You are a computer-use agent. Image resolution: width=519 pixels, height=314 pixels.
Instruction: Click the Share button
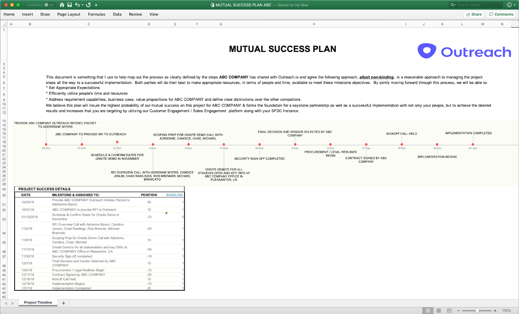point(474,14)
